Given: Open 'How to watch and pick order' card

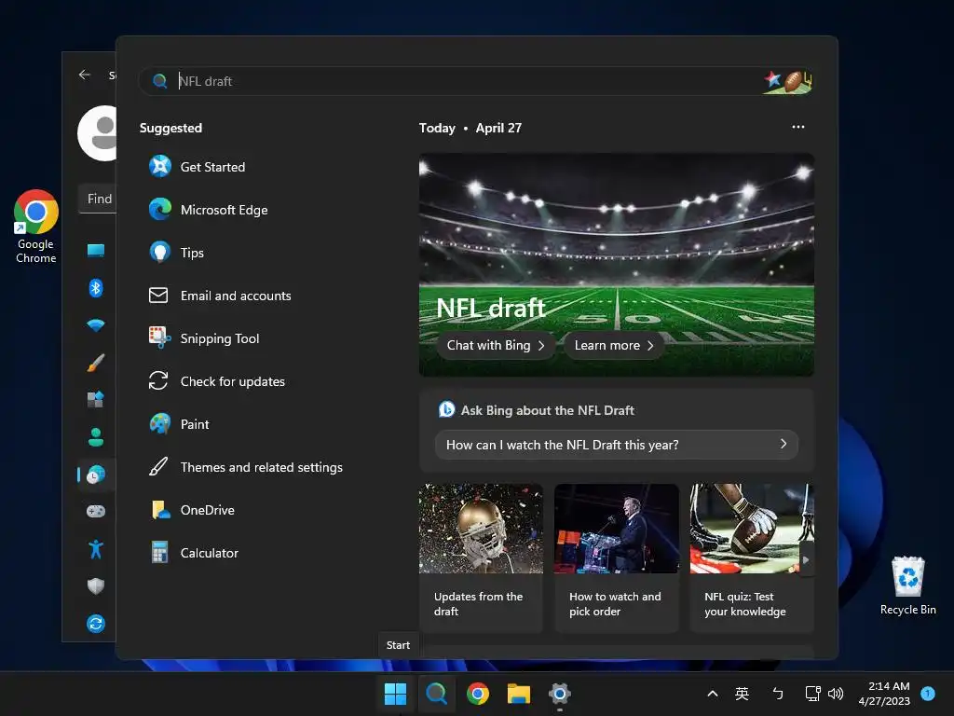Looking at the screenshot, I should click(x=617, y=558).
